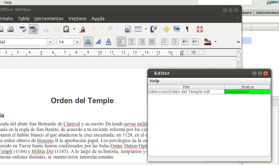Open the font color dropdown arrow
The height and width of the screenshot is (165, 279).
point(216,42)
